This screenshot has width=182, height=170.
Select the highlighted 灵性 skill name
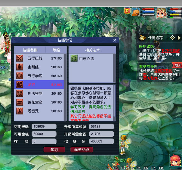coord(31,85)
